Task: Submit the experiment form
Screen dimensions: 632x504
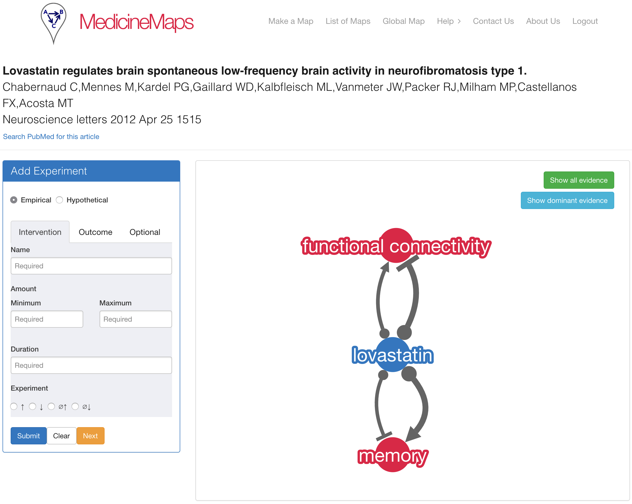Action: (x=28, y=436)
